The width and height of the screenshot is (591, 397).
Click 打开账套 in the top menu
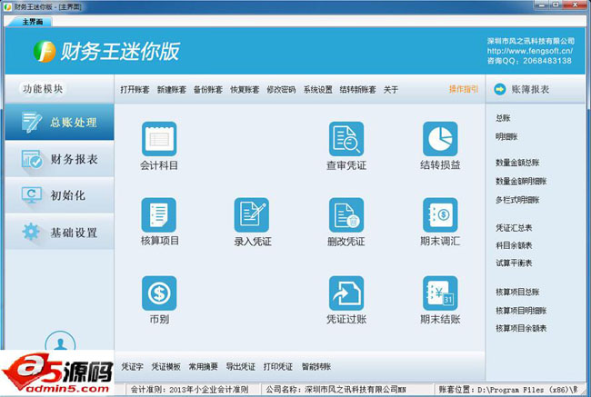pos(135,90)
